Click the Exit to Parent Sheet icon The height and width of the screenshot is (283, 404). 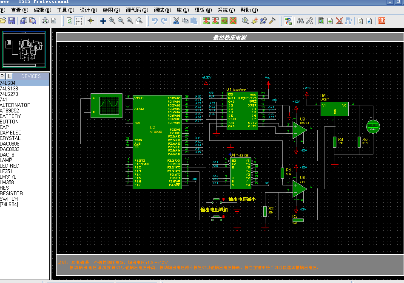(x=348, y=21)
